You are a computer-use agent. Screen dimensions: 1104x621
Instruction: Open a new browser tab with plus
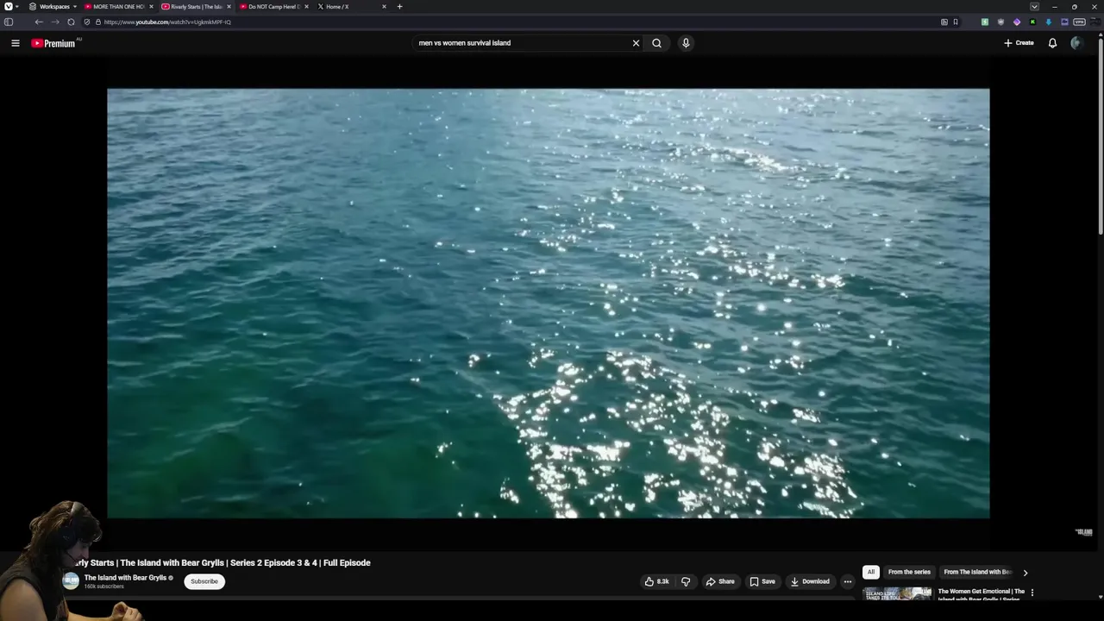[x=399, y=7]
